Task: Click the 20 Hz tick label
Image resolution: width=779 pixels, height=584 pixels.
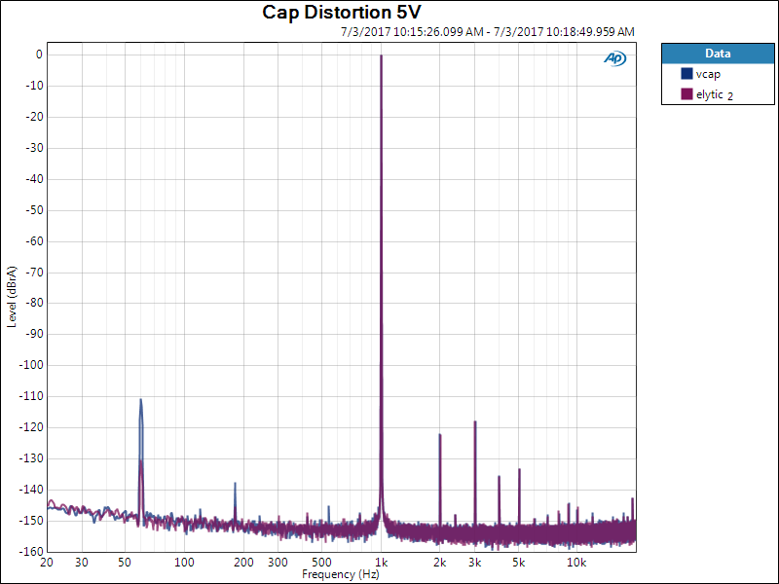Action: pyautogui.click(x=47, y=563)
